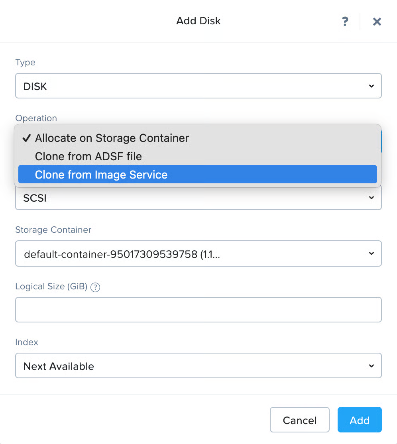Expand the default-container Storage Container dropdown
Screen dimensions: 397x444
tap(198, 253)
